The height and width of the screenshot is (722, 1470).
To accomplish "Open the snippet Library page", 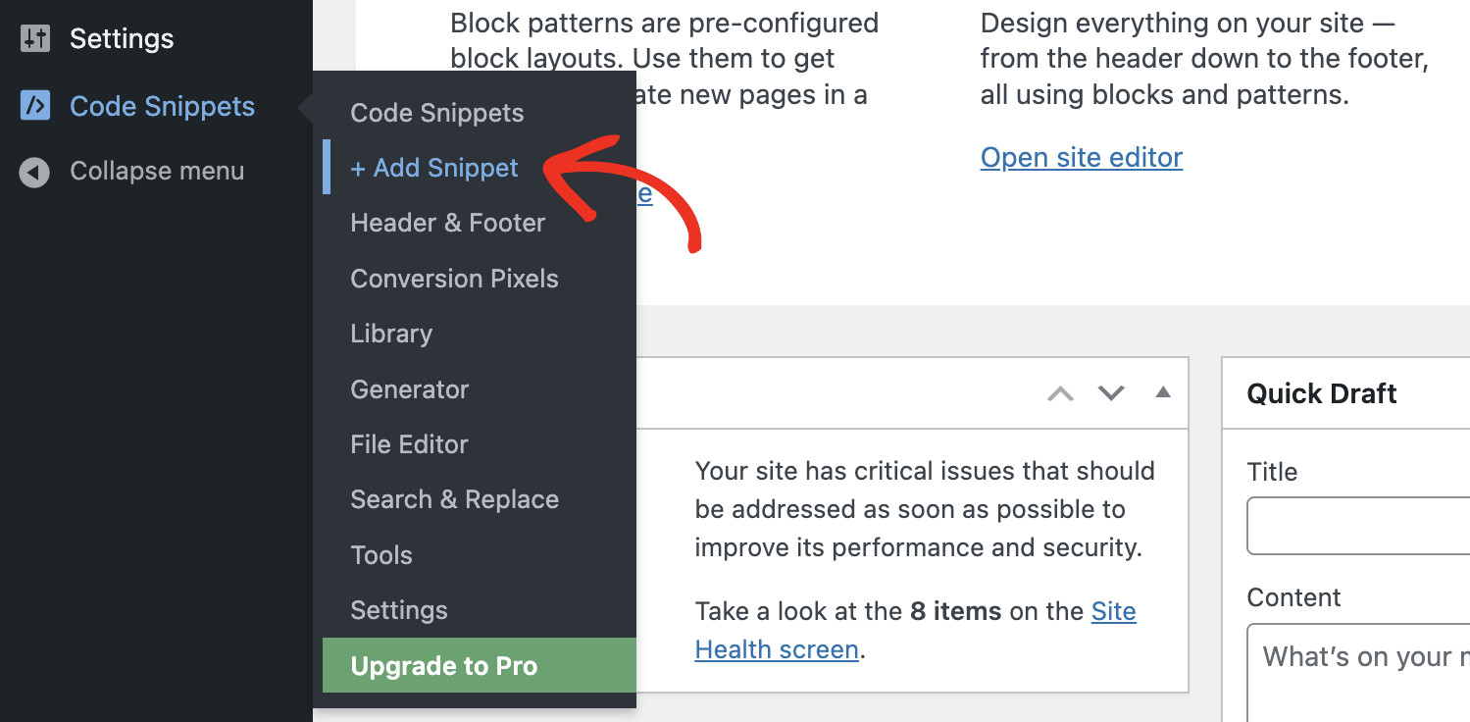I will pos(391,334).
